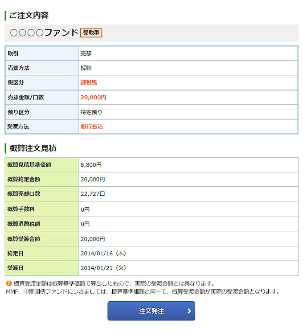The width and height of the screenshot is (303, 332).
Task: Select the 特定預り value
Action: point(91,112)
